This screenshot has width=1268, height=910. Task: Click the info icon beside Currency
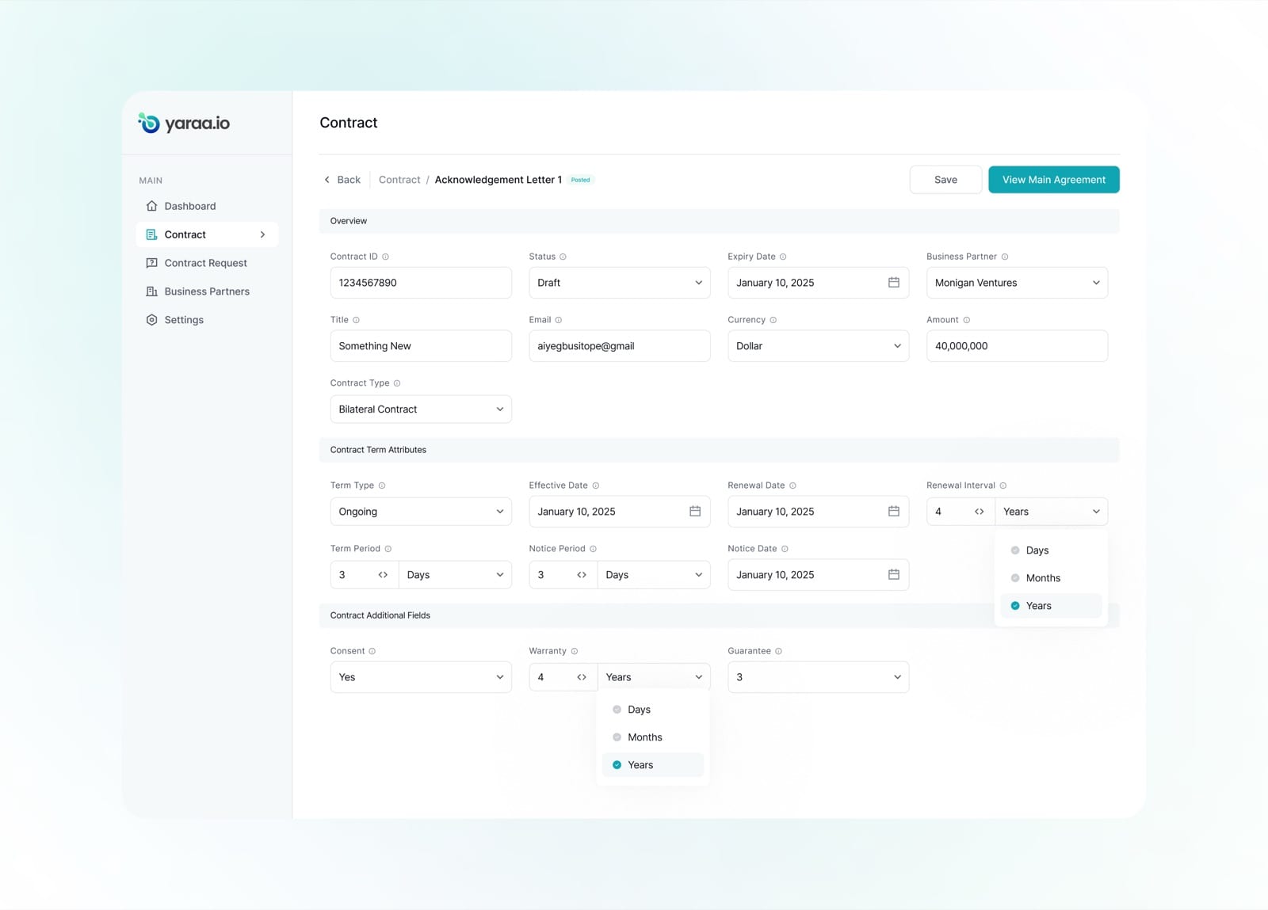pos(773,320)
